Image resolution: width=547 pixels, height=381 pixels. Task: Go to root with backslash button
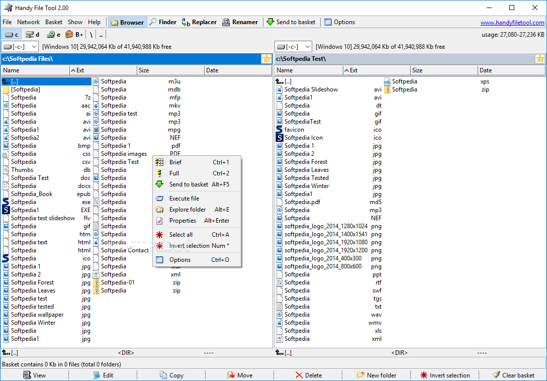pyautogui.click(x=91, y=34)
